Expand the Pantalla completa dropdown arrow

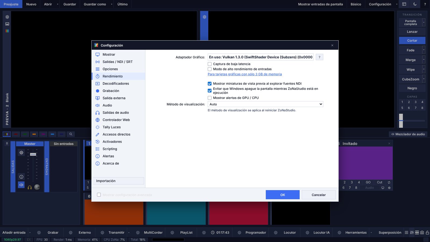[x=424, y=22]
